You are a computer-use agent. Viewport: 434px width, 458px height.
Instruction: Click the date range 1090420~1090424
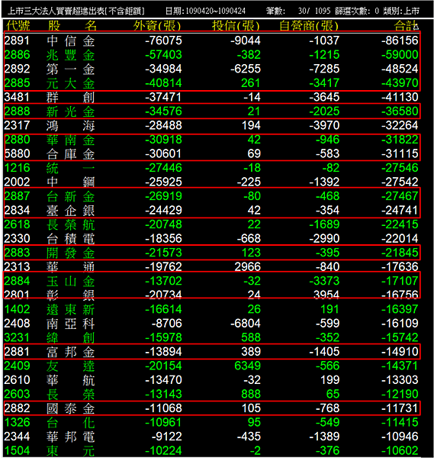tap(215, 11)
